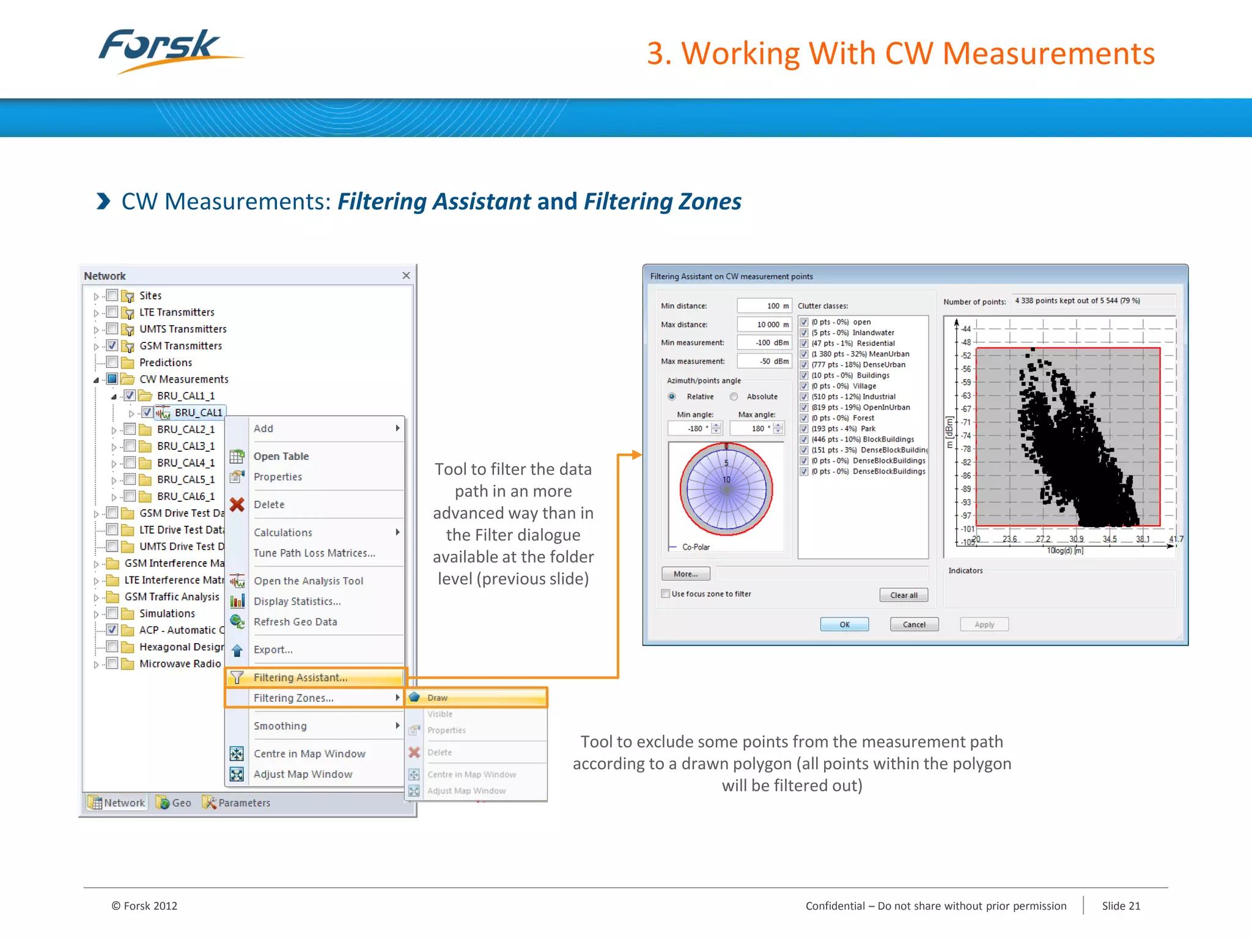Click the Min measurement input field
The image size is (1252, 939).
[764, 343]
